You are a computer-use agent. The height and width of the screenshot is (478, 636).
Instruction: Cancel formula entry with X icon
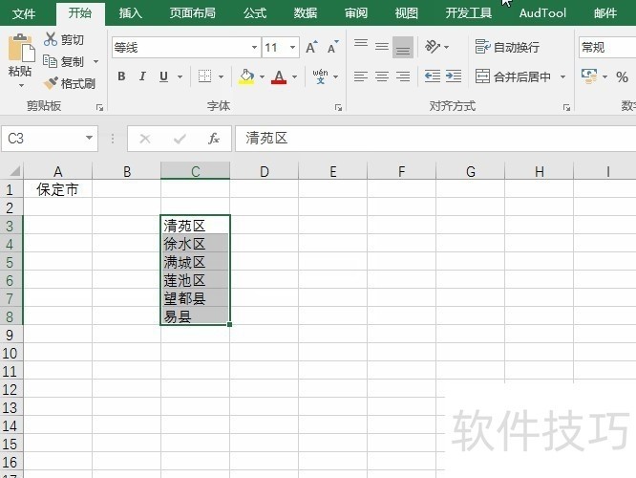point(145,139)
